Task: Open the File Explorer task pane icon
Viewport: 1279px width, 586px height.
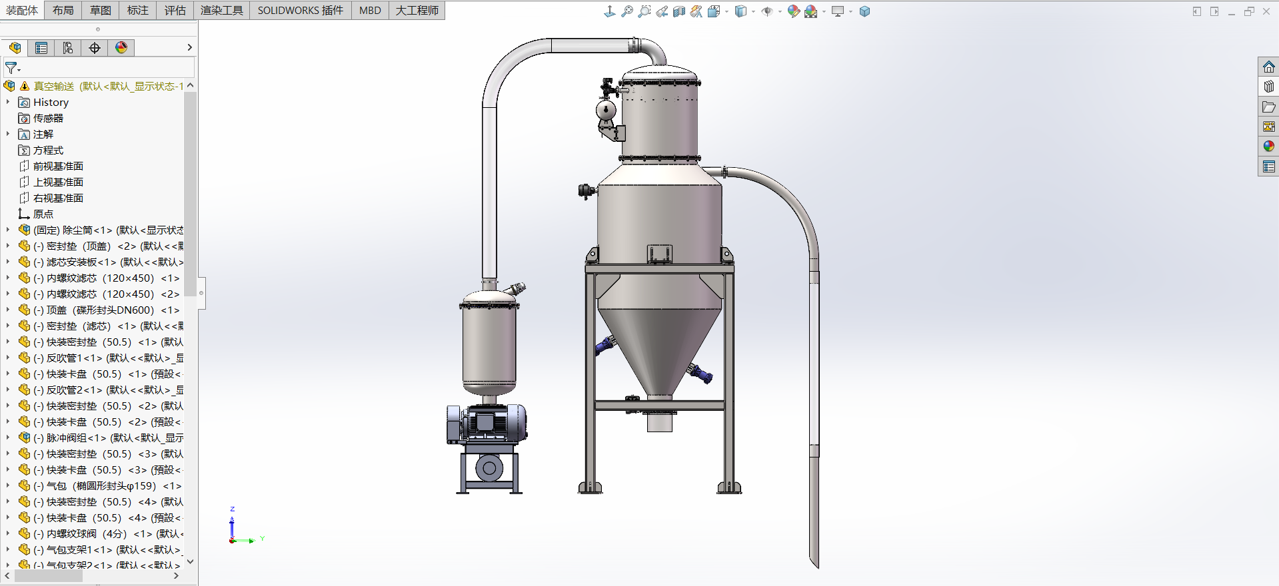Action: 1268,107
